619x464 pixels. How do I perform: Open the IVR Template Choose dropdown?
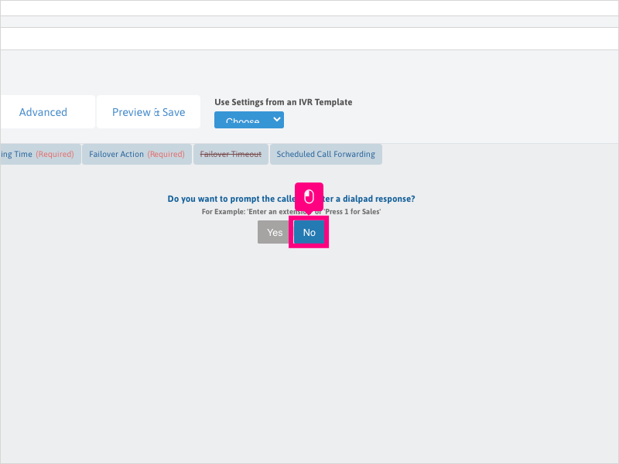248,120
